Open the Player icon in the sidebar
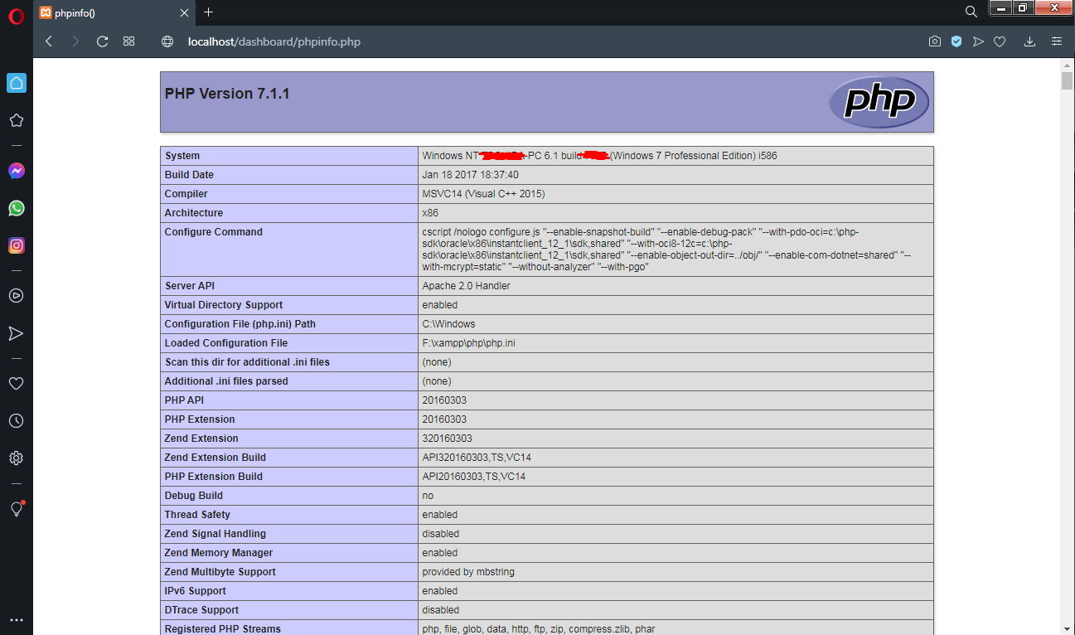 tap(17, 296)
